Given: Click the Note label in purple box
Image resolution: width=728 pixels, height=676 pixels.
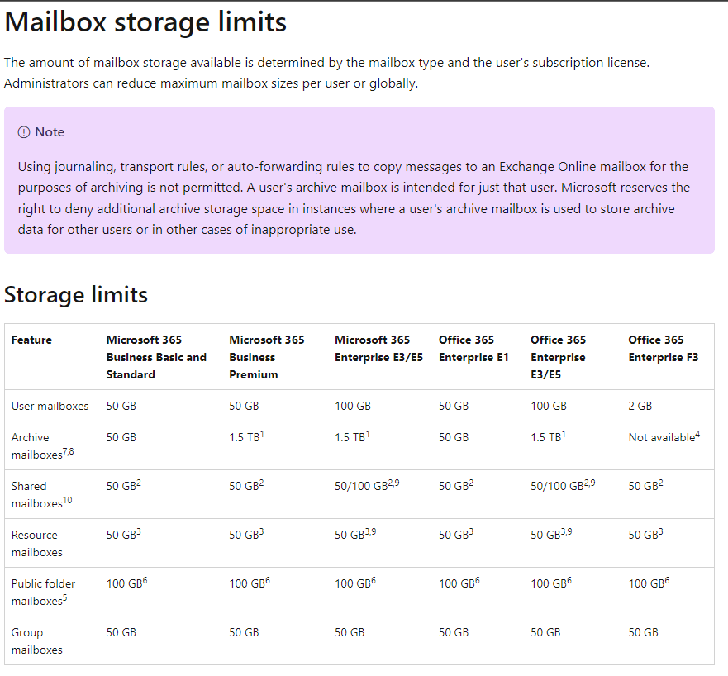Looking at the screenshot, I should click(x=50, y=132).
